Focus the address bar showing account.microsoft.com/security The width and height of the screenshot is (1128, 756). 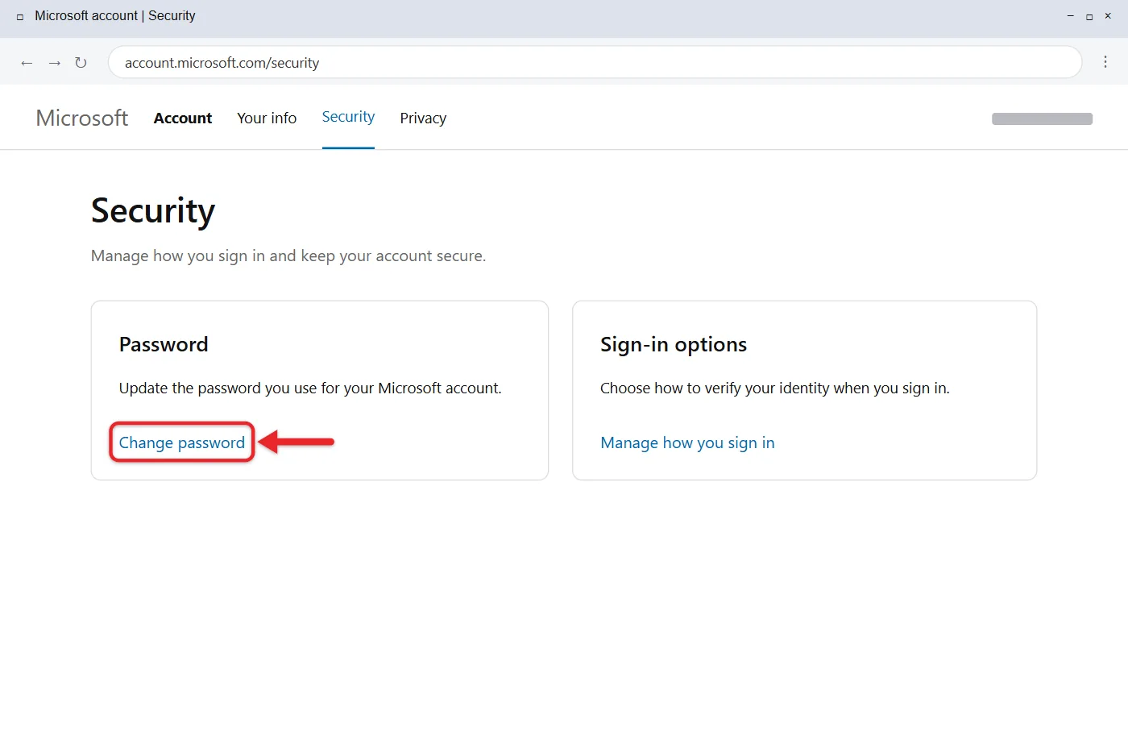tap(595, 62)
